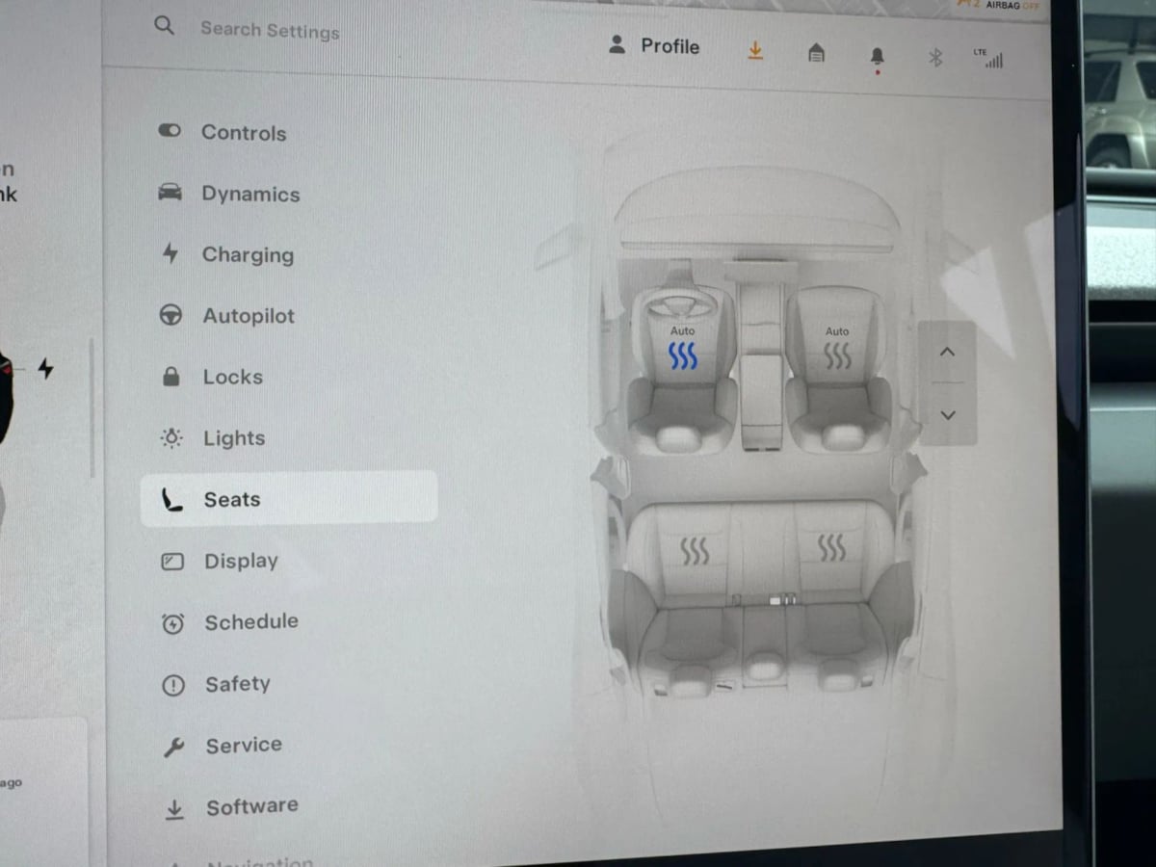Viewport: 1156px width, 867px height.
Task: Open the Controls settings menu
Action: tap(243, 133)
